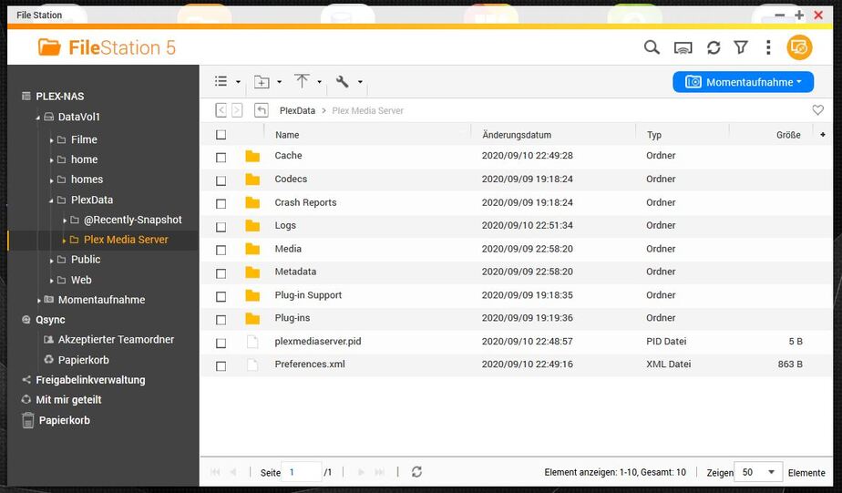Check the Metadata row checkbox
This screenshot has width=842, height=493.
221,273
